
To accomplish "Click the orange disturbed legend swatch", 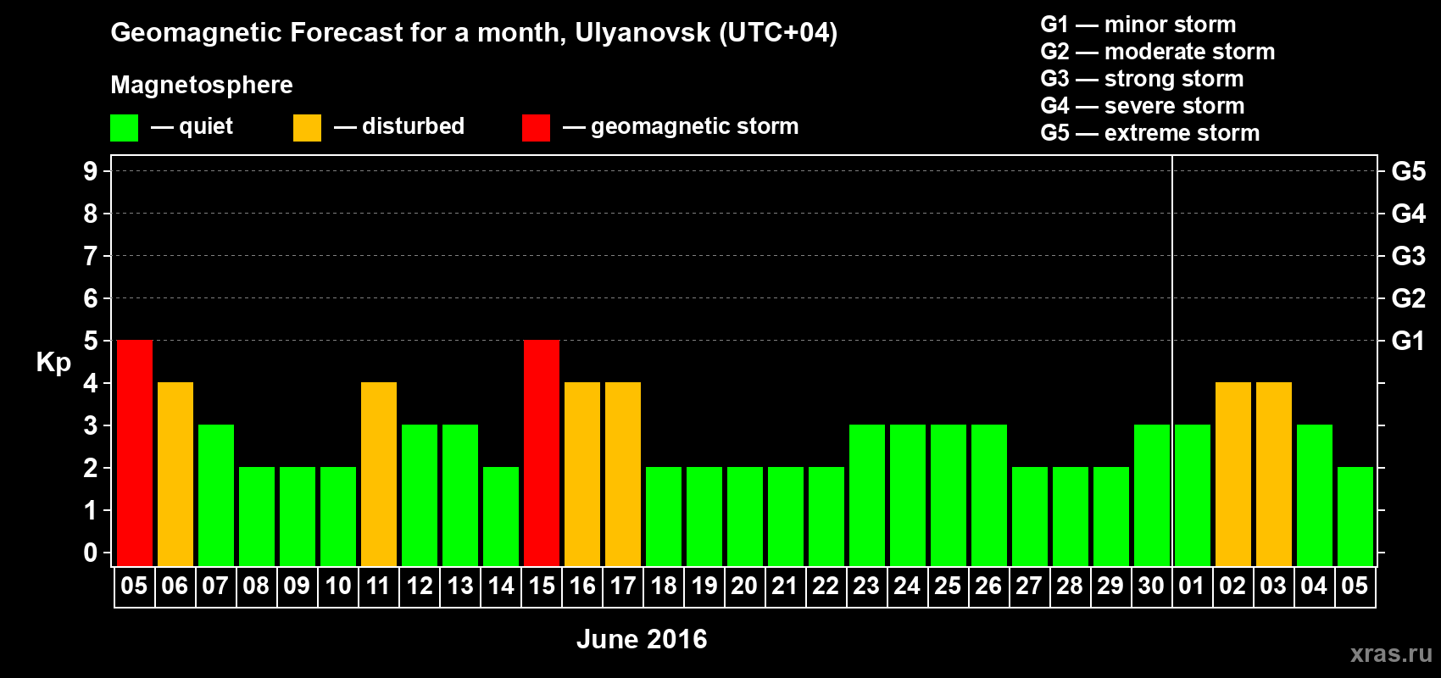I will tap(307, 128).
